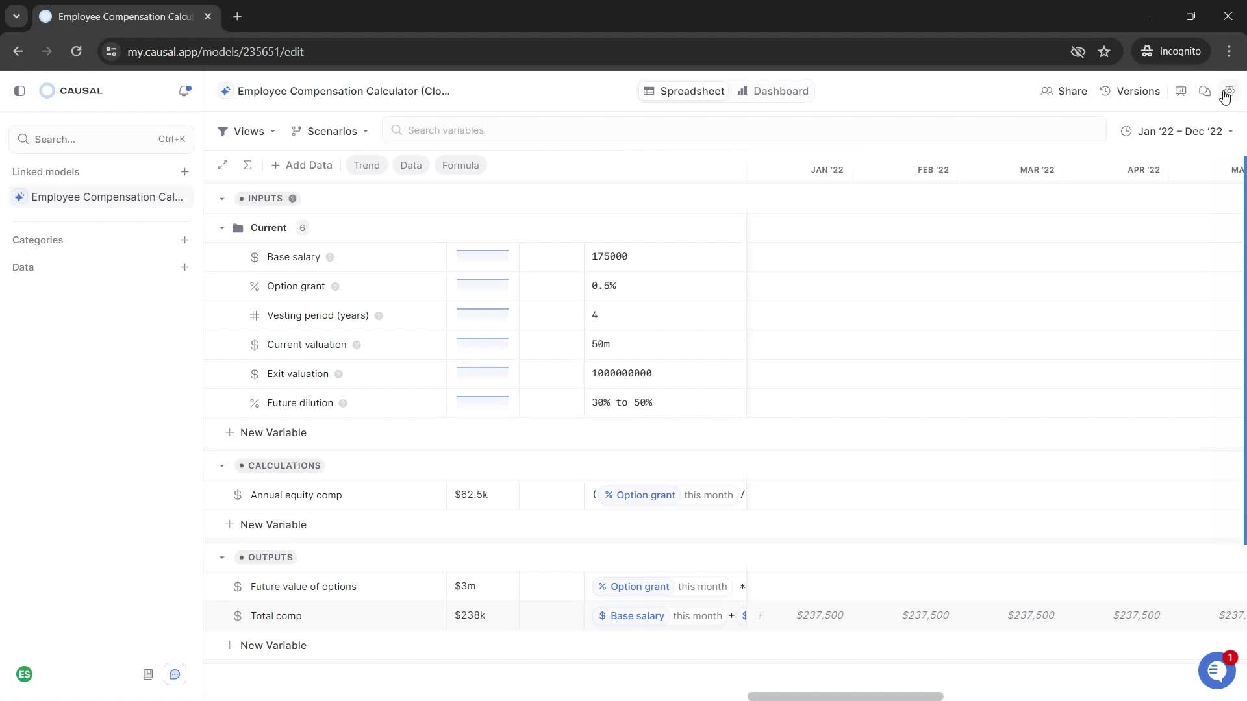Screen dimensions: 1247x701
Task: Click the Current folder icon
Action: click(x=238, y=228)
